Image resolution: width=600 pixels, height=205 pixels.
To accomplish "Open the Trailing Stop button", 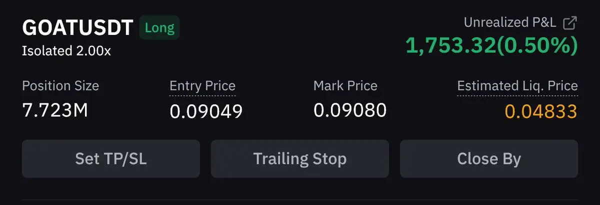I will coord(299,159).
